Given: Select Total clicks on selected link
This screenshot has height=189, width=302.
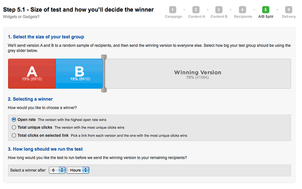Looking at the screenshot, I should [x=14, y=135].
